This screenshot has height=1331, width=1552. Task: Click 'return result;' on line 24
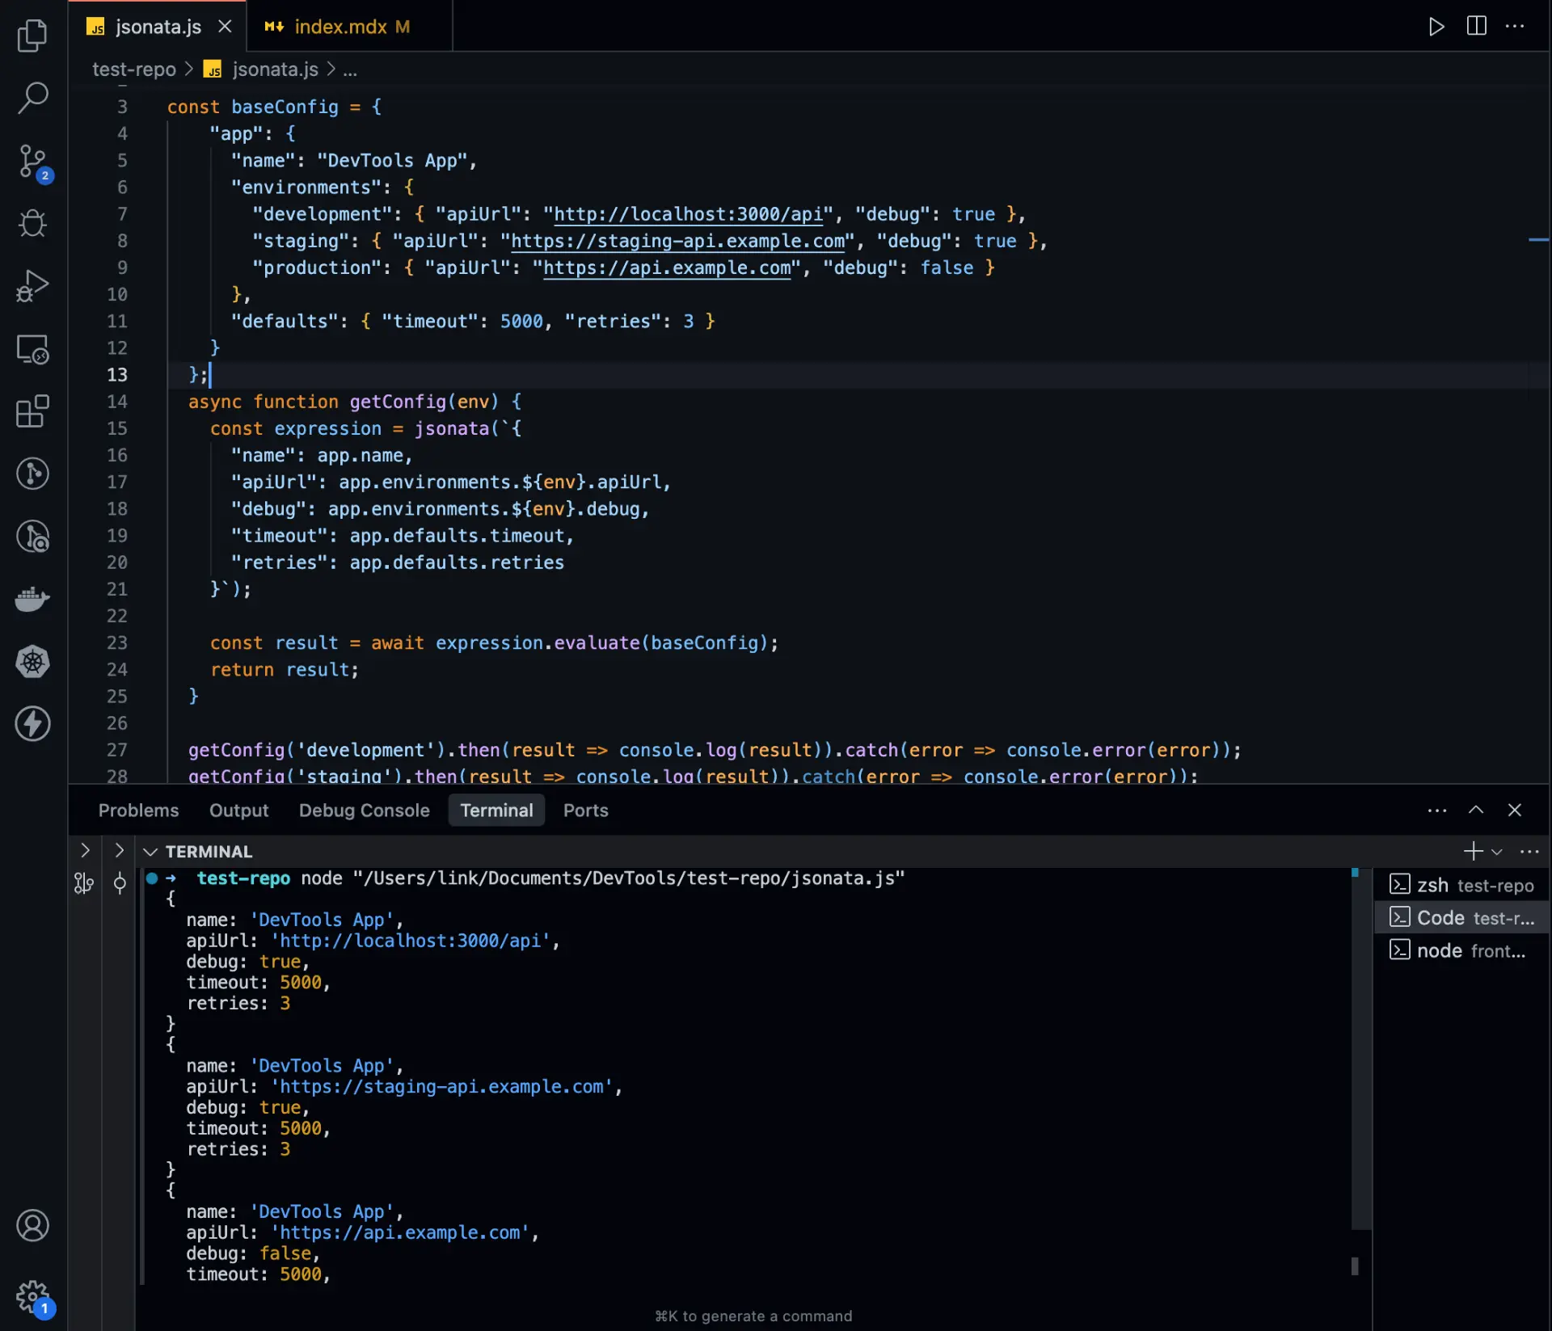point(284,670)
